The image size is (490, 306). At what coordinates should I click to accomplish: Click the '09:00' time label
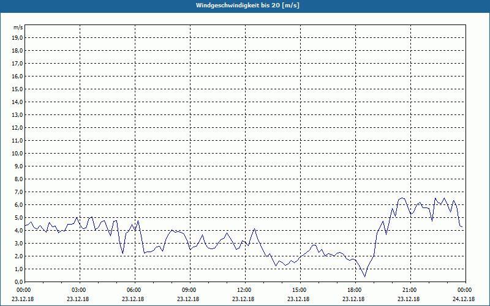click(x=189, y=290)
